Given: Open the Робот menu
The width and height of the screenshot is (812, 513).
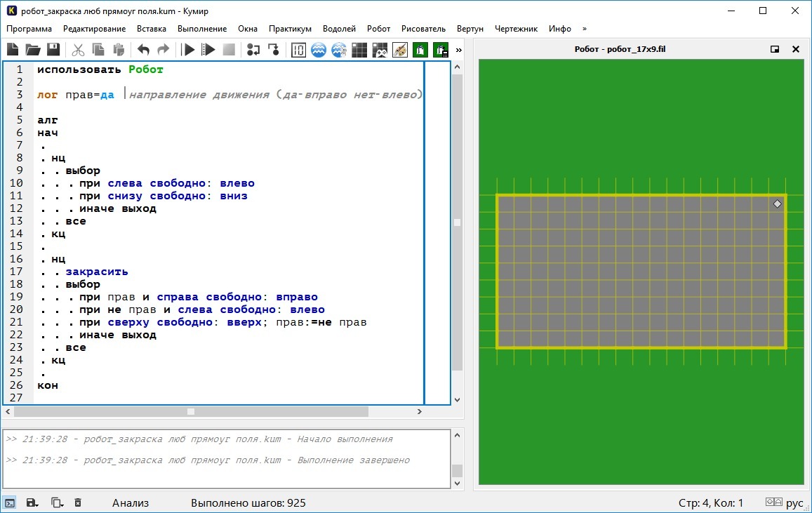Looking at the screenshot, I should tap(378, 29).
